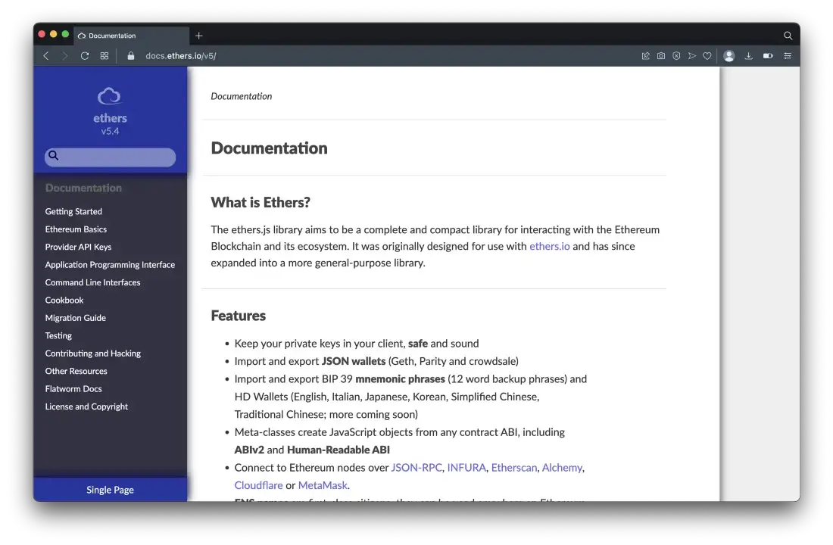Open the MetaMask link
Screen dimensions: 833x545
tap(323, 485)
